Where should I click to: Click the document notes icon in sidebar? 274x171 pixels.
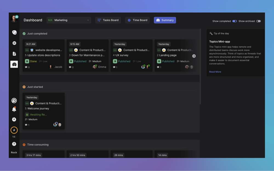click(x=14, y=54)
